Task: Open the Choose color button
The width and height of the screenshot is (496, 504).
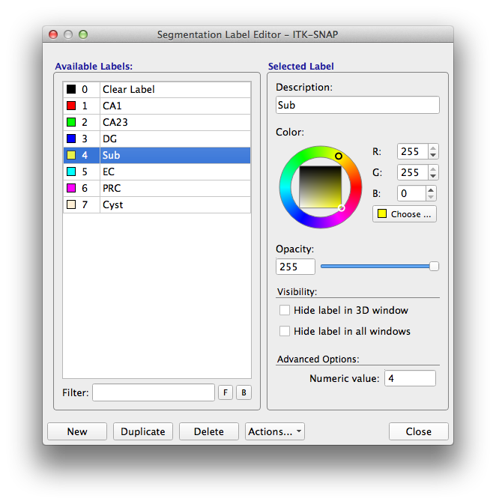Action: pos(405,214)
